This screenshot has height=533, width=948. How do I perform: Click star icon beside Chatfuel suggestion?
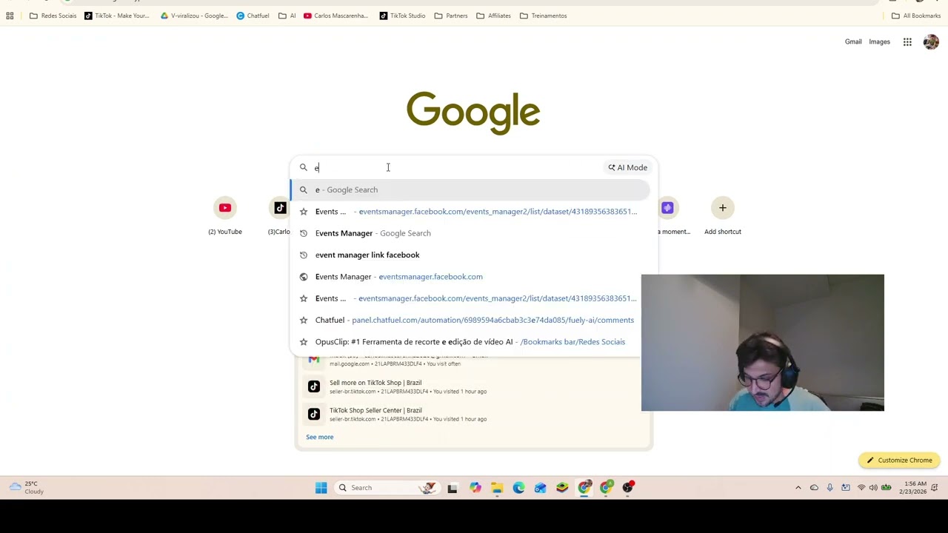[303, 320]
